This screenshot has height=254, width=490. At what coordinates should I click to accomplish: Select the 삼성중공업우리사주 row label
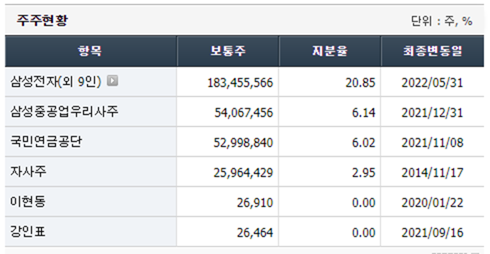[x=65, y=111]
